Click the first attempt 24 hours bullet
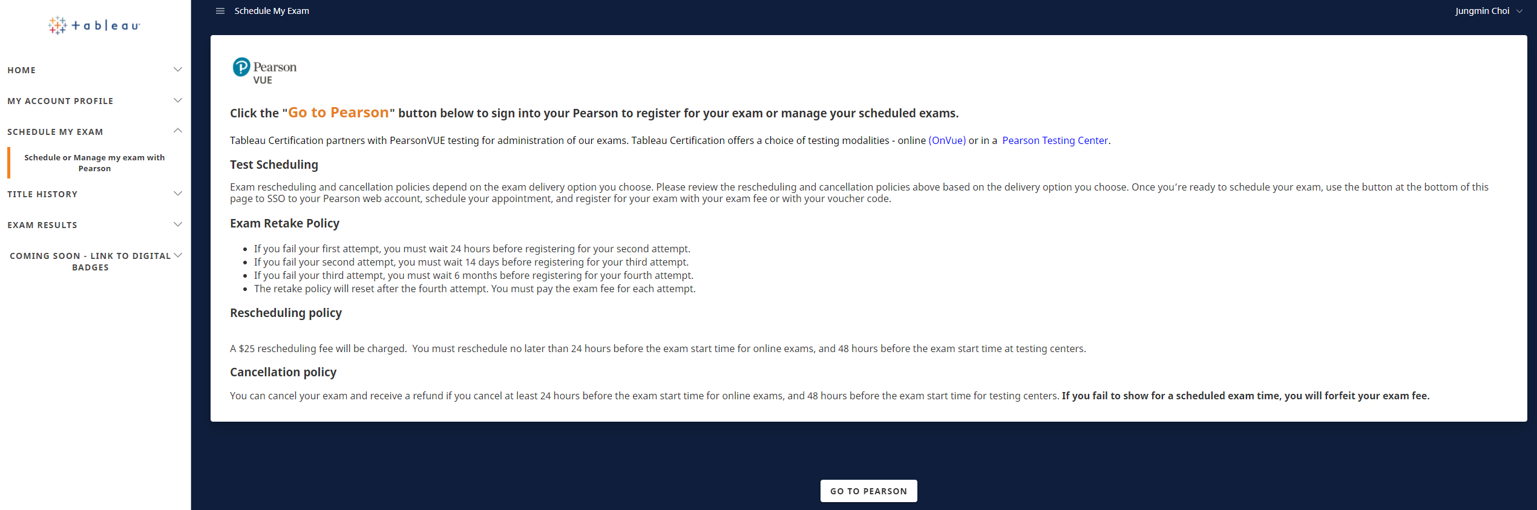 pyautogui.click(x=472, y=249)
